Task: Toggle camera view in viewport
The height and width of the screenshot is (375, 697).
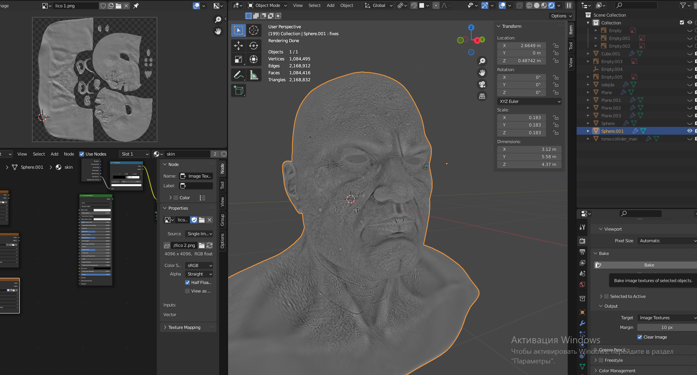Action: click(482, 84)
